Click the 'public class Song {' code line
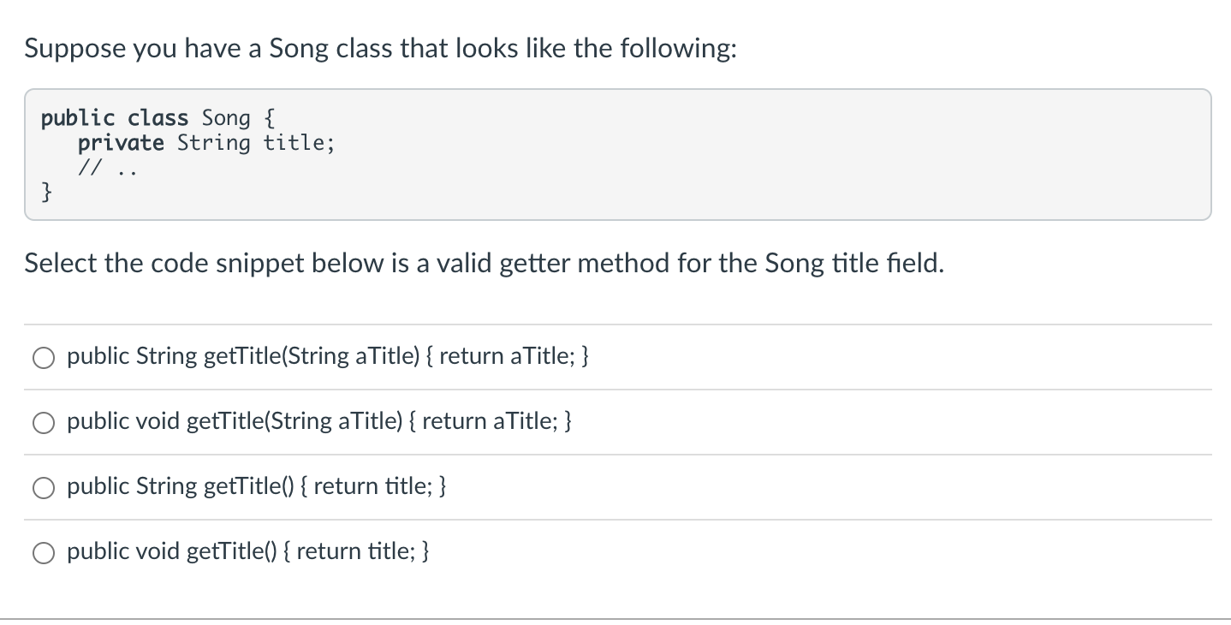This screenshot has width=1231, height=625. pyautogui.click(x=157, y=117)
